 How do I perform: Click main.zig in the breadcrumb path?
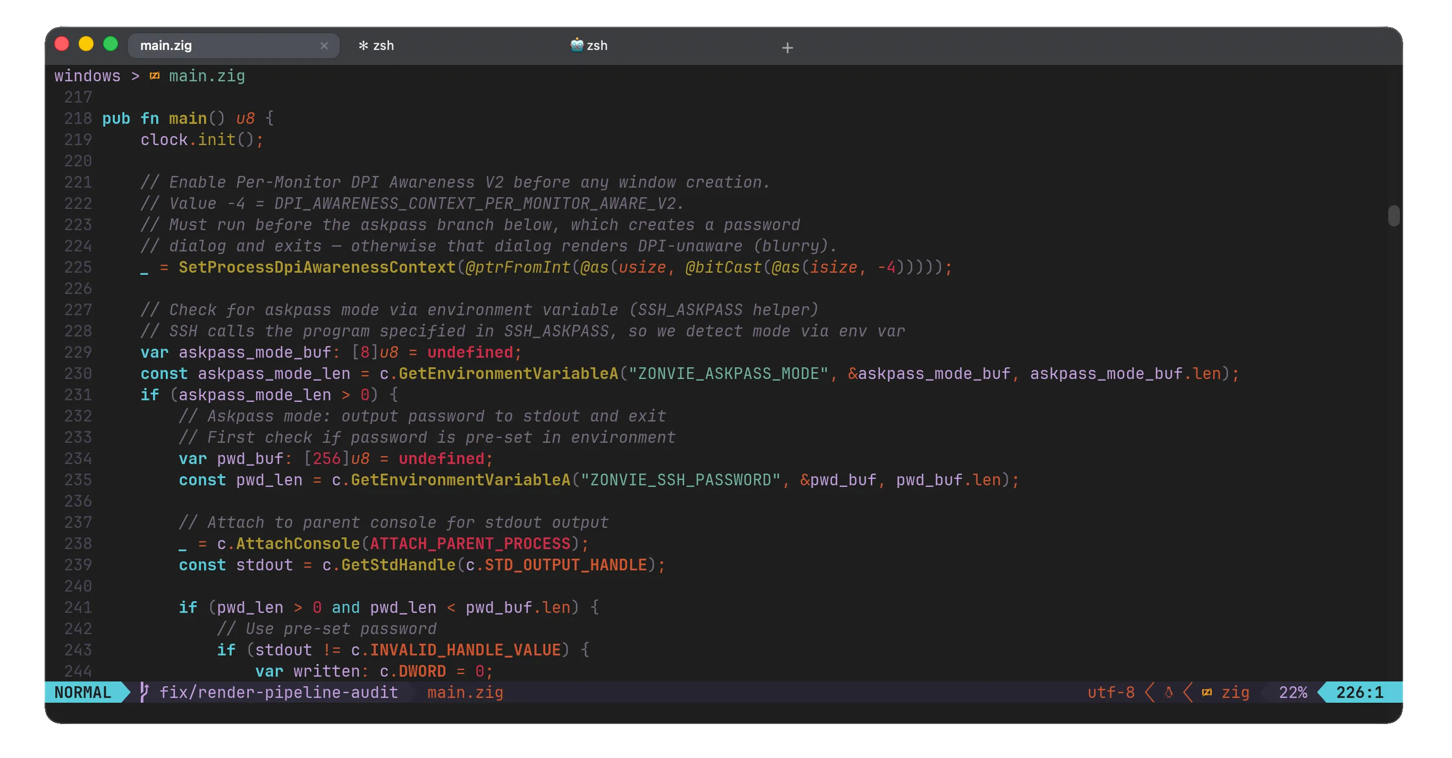tap(207, 76)
